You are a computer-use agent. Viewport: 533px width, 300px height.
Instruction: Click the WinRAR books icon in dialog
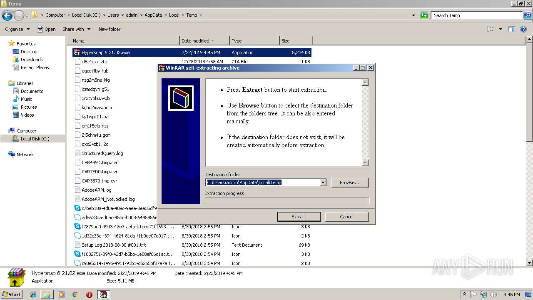[x=181, y=98]
